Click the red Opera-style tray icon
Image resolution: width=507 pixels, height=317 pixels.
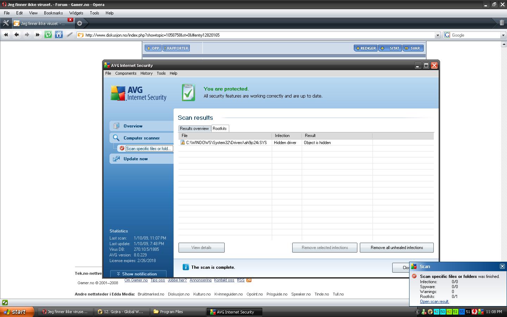pos(475,312)
